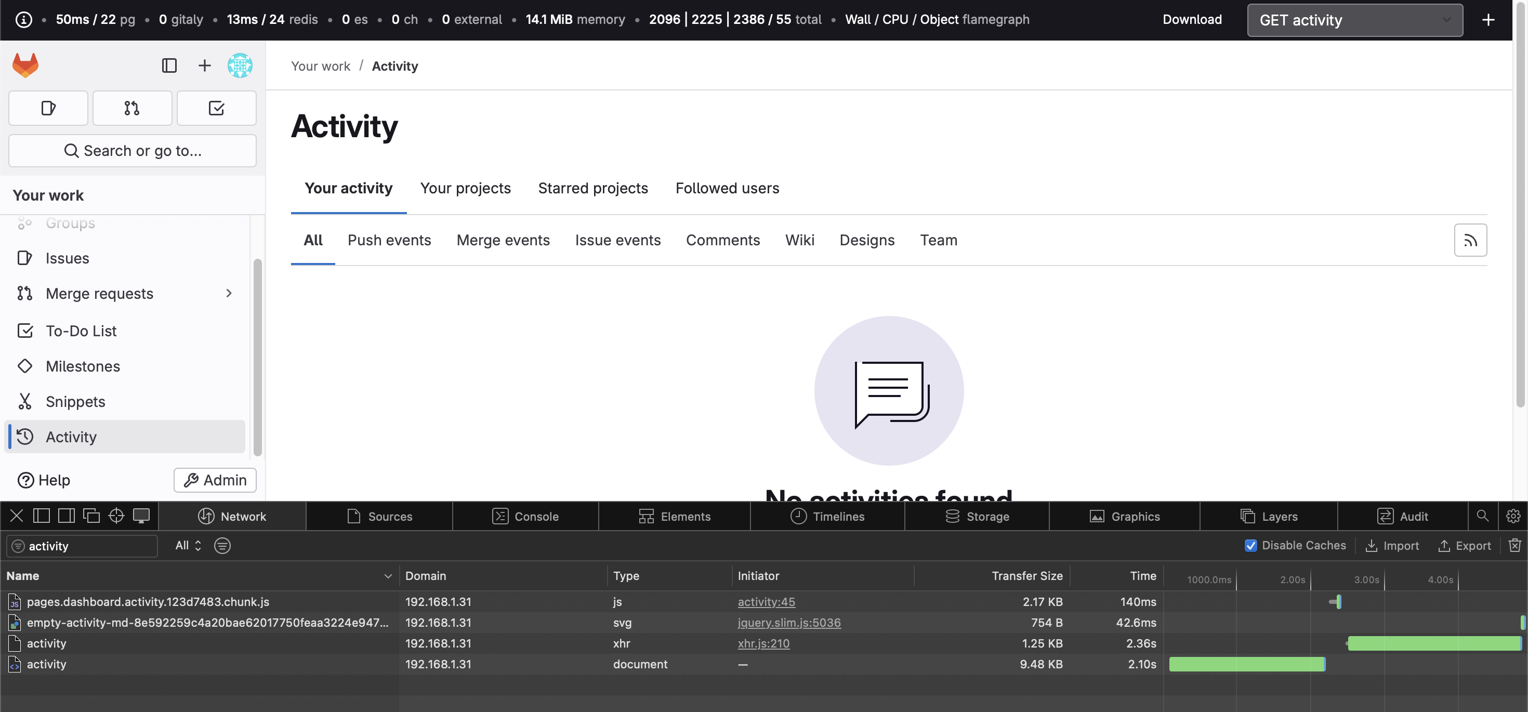
Task: Open assigned merge requests shortcut icon
Action: click(x=131, y=108)
